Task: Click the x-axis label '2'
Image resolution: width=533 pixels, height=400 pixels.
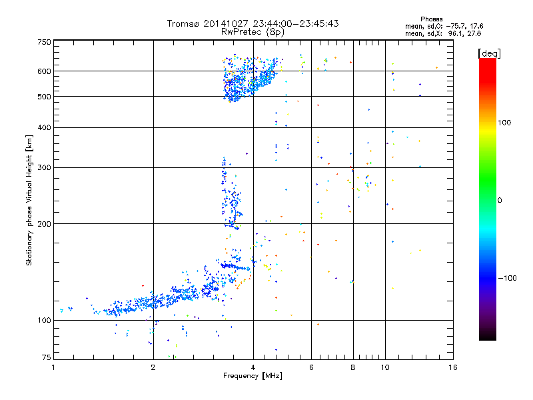Action: (153, 367)
